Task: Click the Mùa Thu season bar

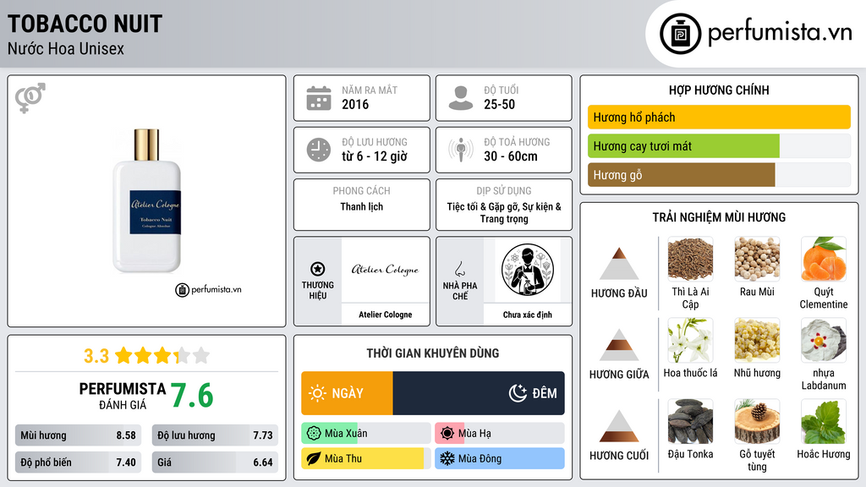Action: [x=365, y=459]
